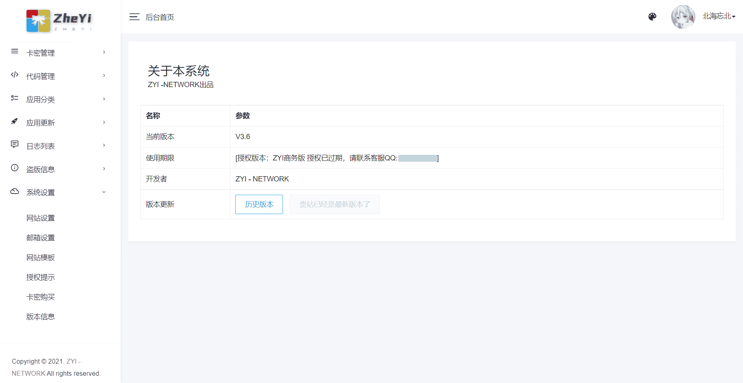The height and width of the screenshot is (383, 743).
Task: Click the 日志列表 message icon
Action: (15, 145)
